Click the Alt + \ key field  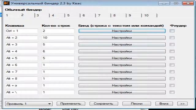(21, 92)
